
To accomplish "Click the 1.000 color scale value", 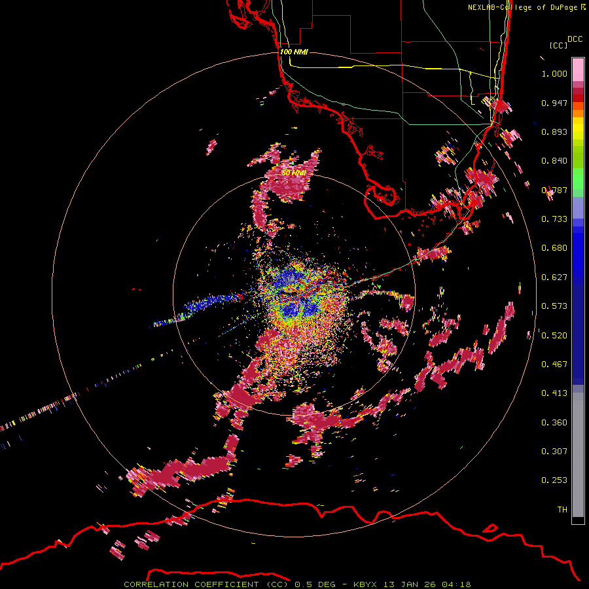I will [554, 73].
